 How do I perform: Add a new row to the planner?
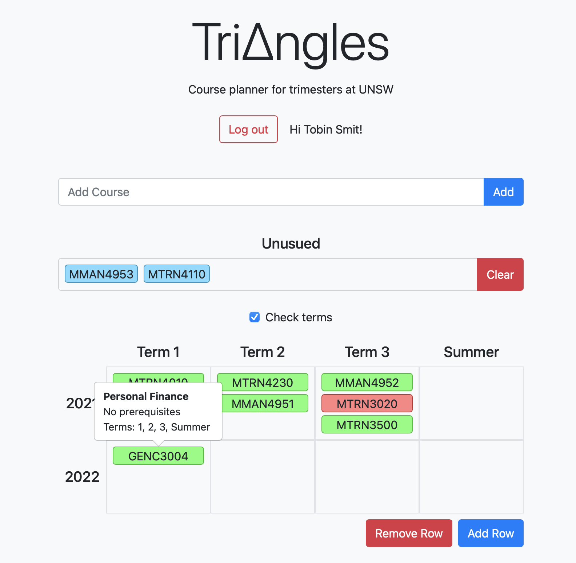click(x=491, y=533)
